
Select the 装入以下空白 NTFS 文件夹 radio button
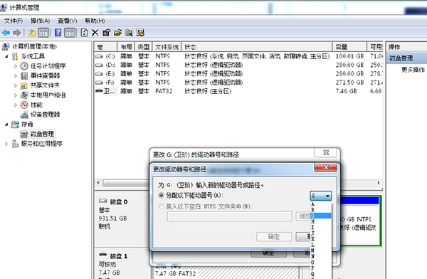click(x=161, y=206)
